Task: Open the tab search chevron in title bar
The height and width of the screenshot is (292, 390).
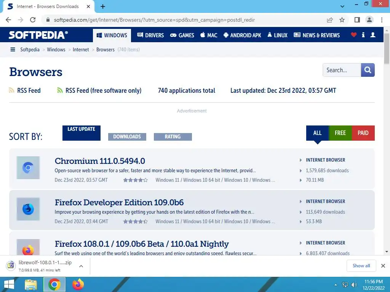Action: click(x=342, y=6)
